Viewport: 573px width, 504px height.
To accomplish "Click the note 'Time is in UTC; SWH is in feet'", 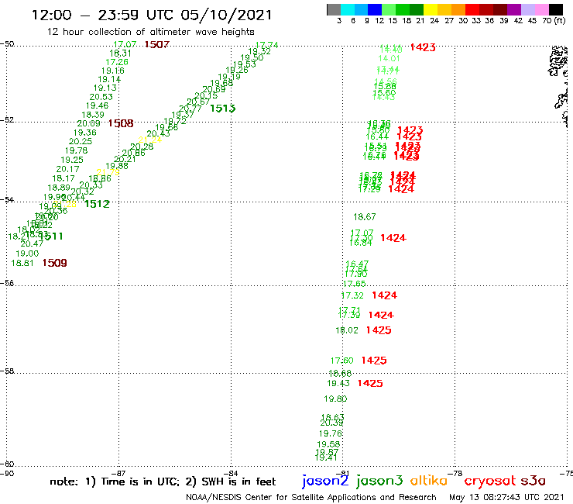I will coord(163,482).
